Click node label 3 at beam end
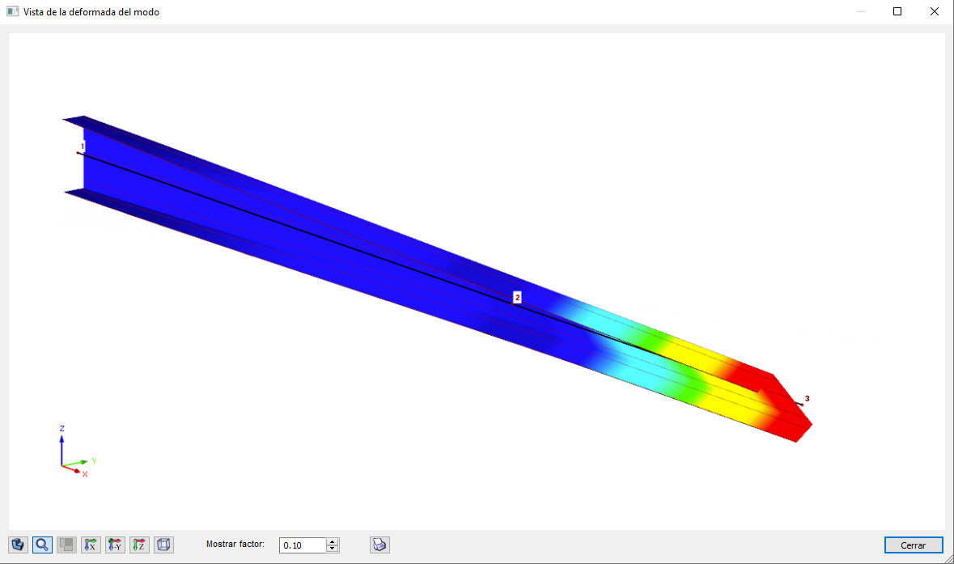The height and width of the screenshot is (564, 954). pos(808,399)
